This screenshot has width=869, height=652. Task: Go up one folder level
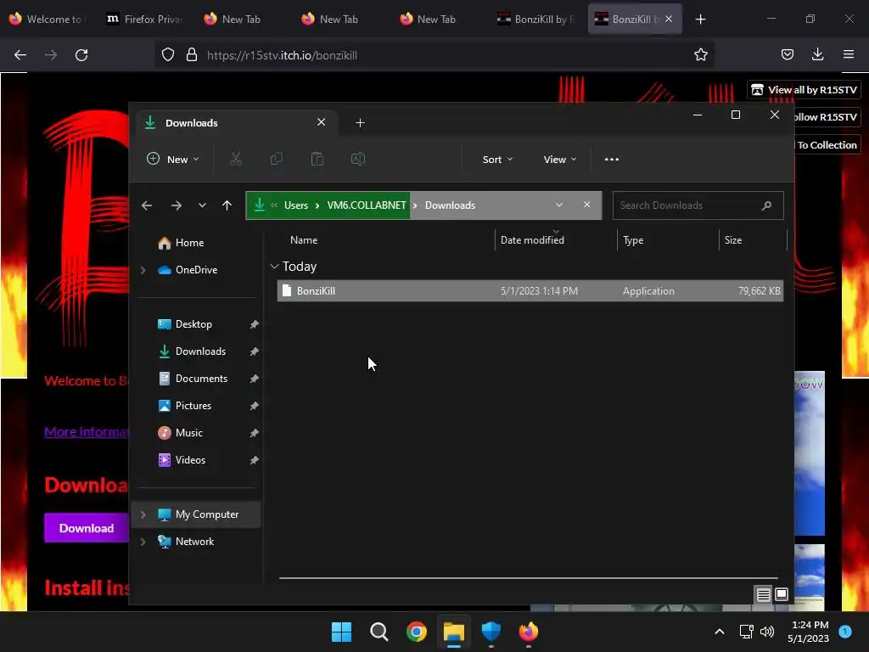click(x=227, y=205)
